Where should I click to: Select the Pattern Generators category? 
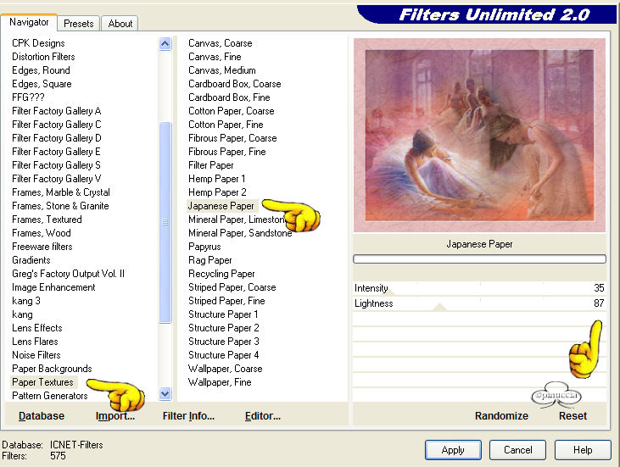(x=50, y=396)
